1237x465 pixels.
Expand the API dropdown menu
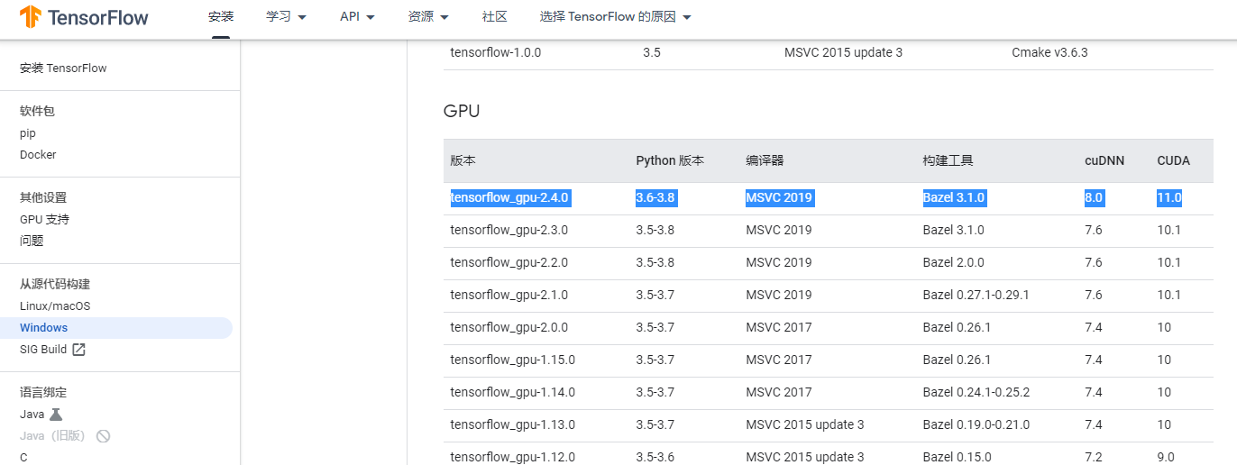(x=357, y=17)
